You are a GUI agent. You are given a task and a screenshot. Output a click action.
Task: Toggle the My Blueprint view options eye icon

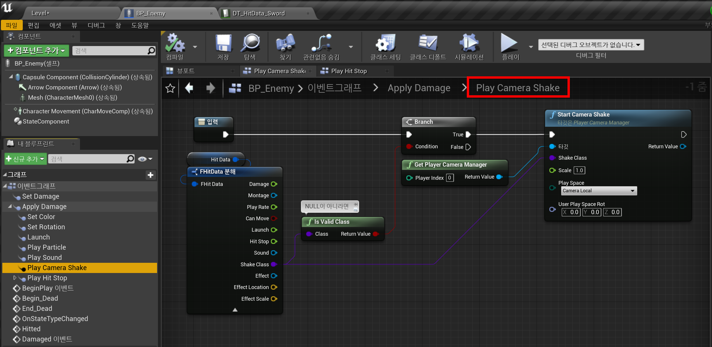tap(142, 159)
